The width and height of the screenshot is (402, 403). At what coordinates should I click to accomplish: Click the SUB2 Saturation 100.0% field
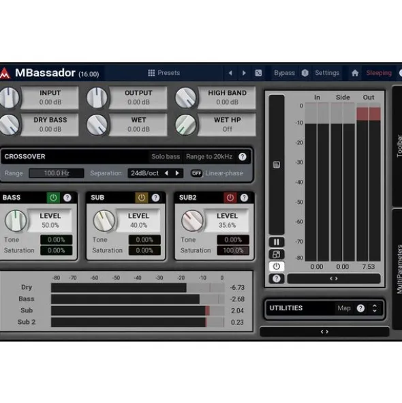(x=233, y=250)
